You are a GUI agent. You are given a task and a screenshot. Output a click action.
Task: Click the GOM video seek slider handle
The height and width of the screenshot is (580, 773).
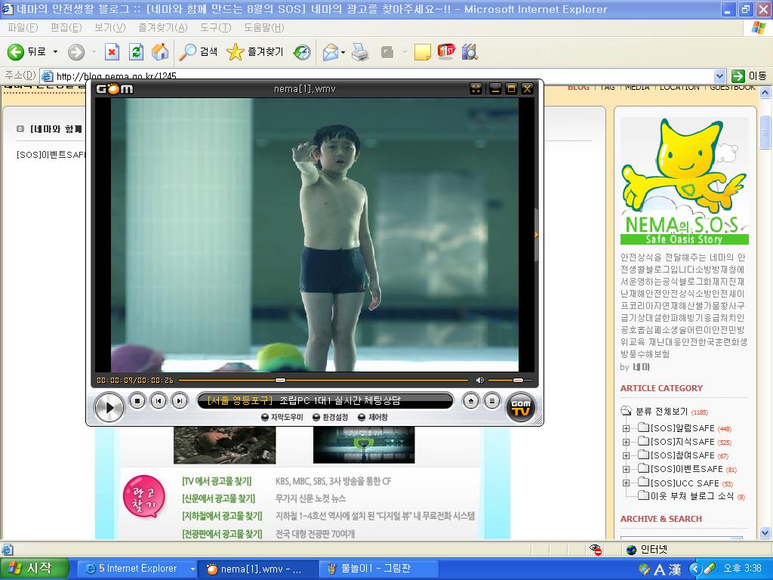click(280, 381)
